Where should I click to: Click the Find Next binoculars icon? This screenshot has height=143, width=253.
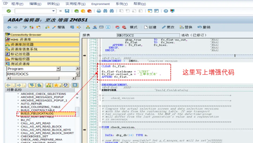coord(112,11)
